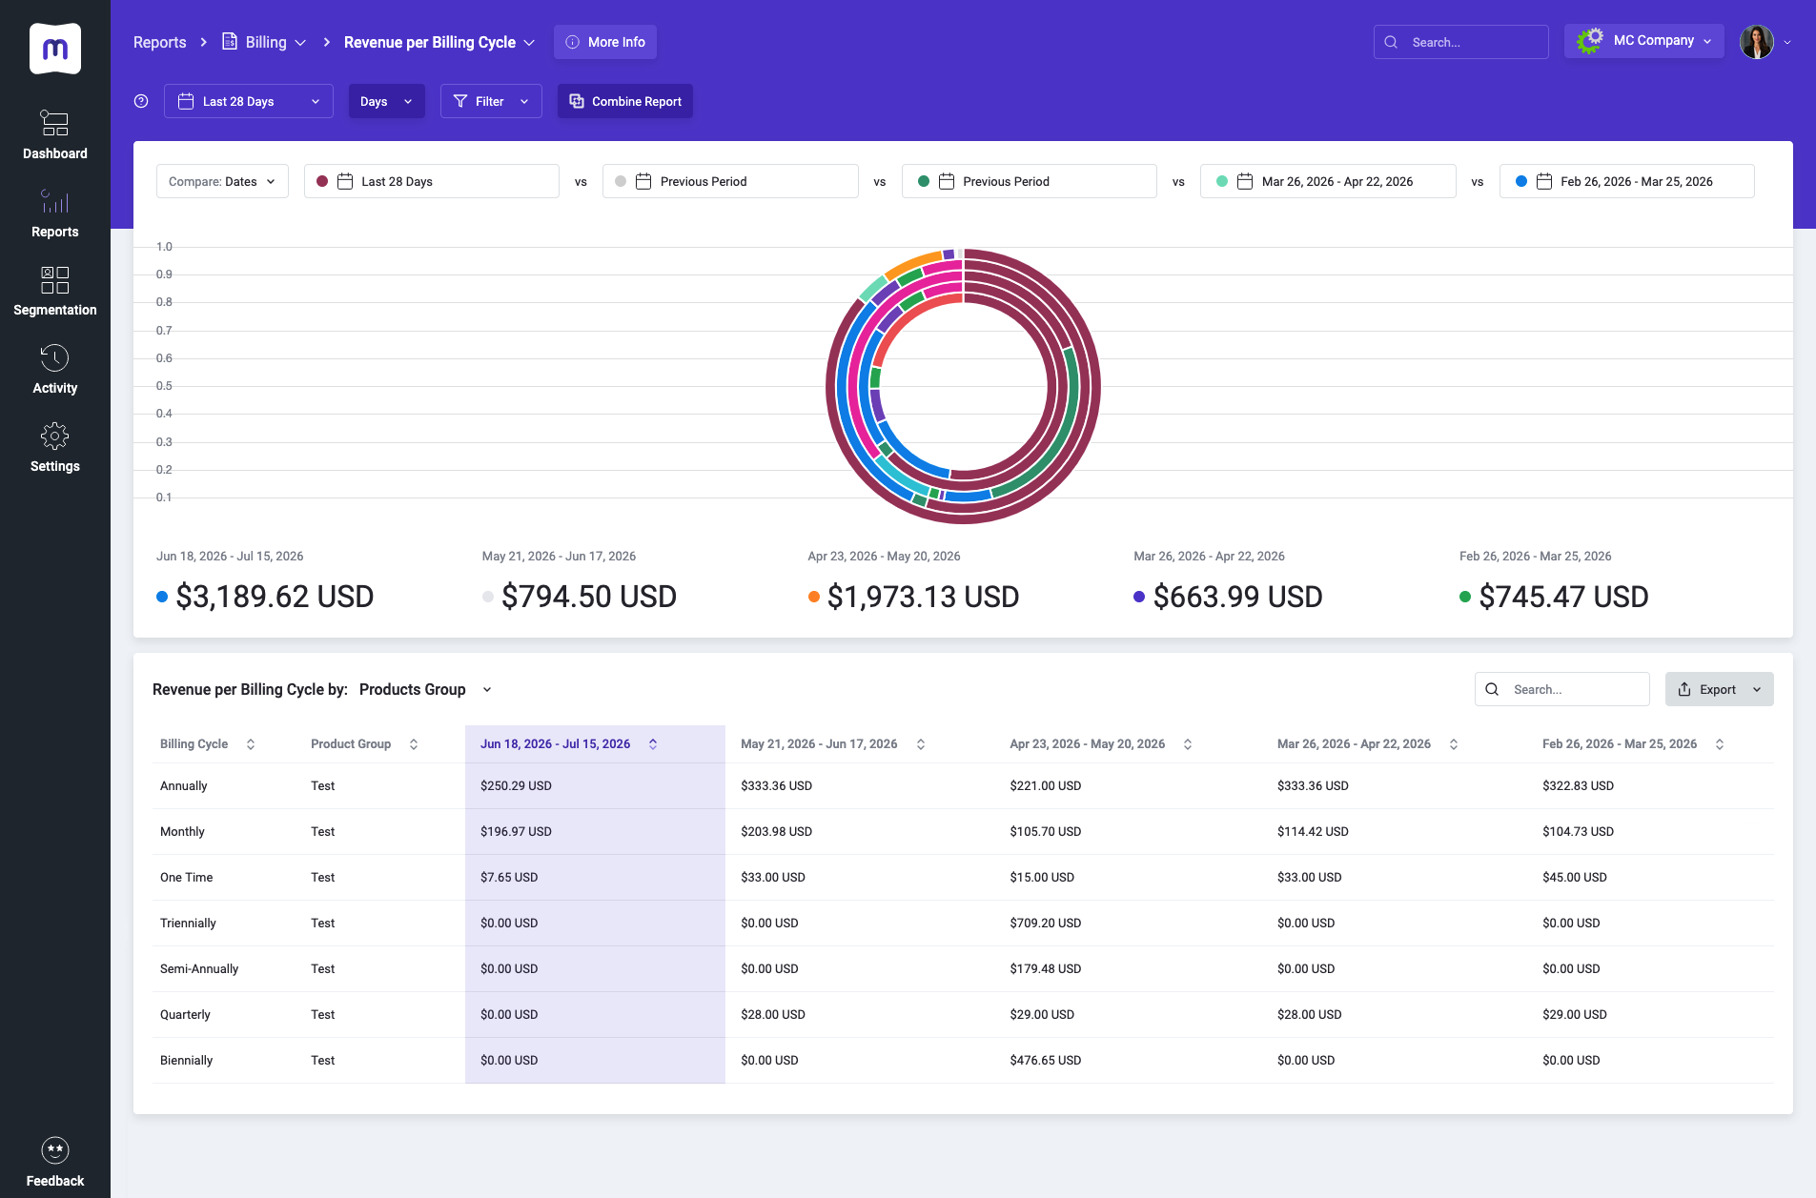
Task: Open the Compare: Dates dropdown
Action: pos(222,181)
